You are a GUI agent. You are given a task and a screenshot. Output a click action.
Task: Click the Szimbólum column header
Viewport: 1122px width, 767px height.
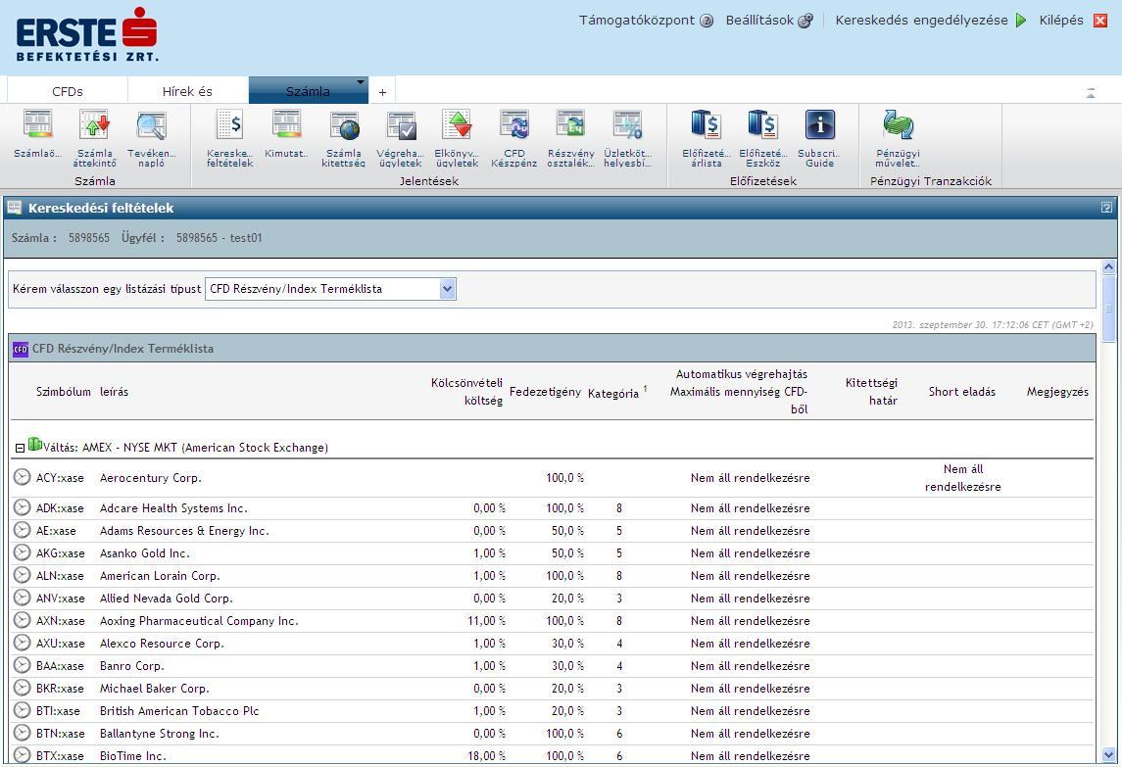click(x=64, y=392)
